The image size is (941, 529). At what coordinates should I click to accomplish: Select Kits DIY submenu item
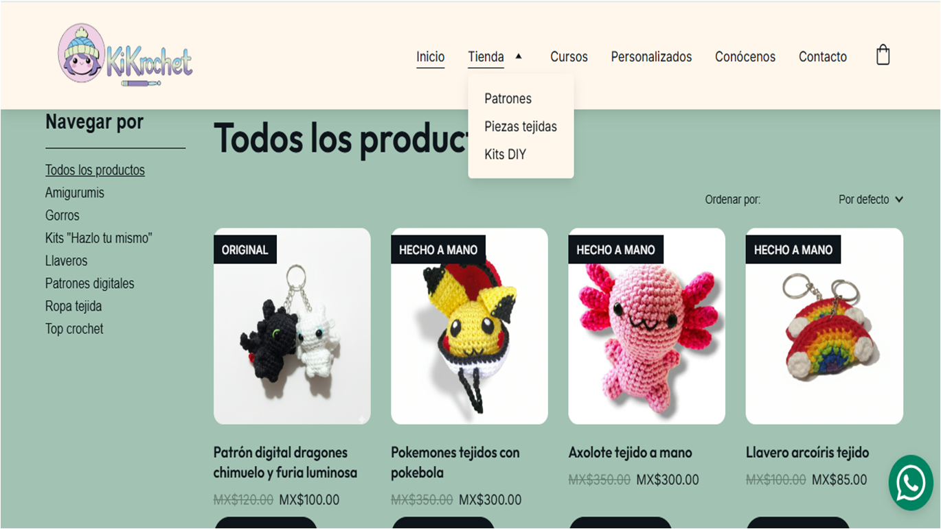pyautogui.click(x=505, y=154)
